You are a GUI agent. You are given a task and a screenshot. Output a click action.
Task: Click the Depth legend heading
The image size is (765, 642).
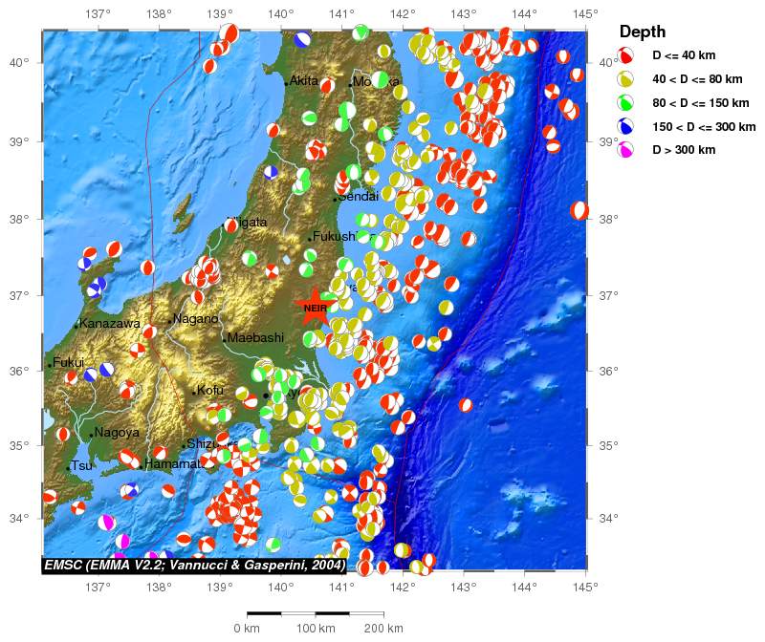[x=642, y=32]
